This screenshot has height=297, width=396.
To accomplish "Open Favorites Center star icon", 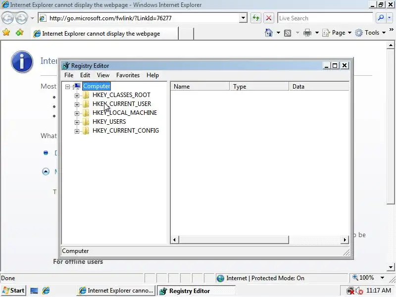I will click(x=6, y=32).
